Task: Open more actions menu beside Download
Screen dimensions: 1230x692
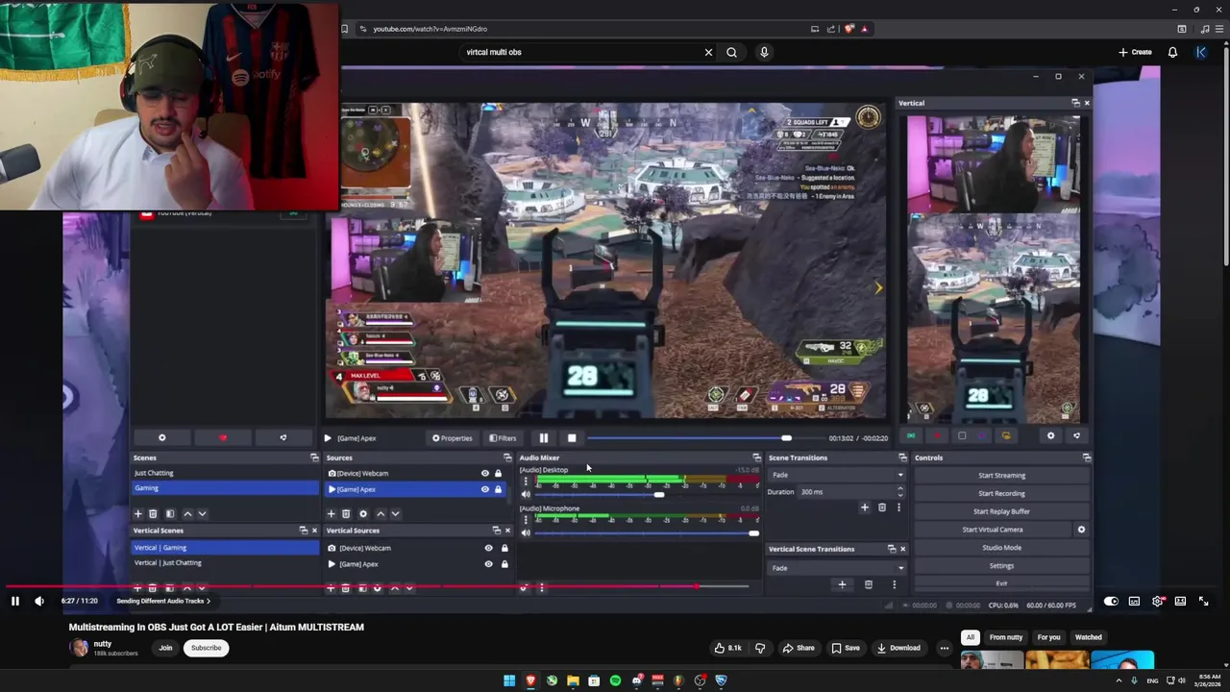Action: click(x=944, y=648)
